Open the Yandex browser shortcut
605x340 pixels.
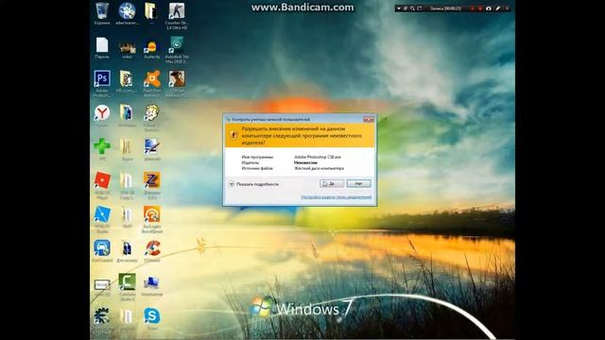102,114
